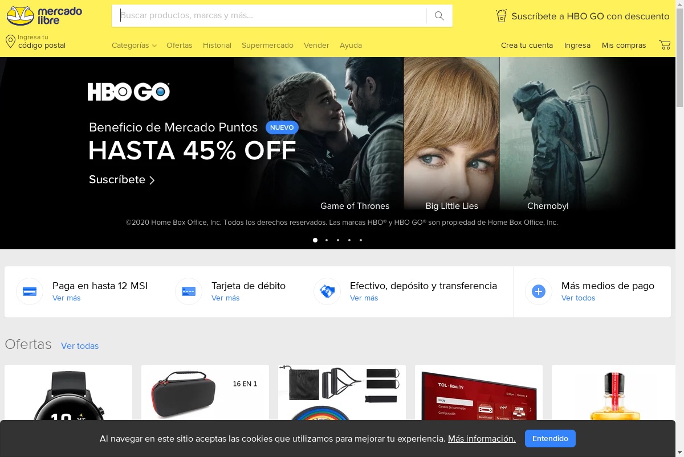The image size is (684, 457).
Task: Open the resistance bands offer thumbnail
Action: pos(342,393)
